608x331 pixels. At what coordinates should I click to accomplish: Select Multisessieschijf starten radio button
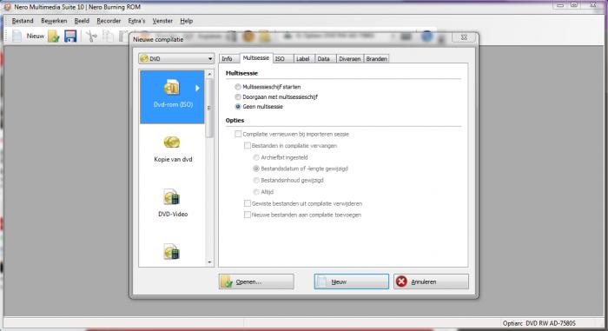238,87
